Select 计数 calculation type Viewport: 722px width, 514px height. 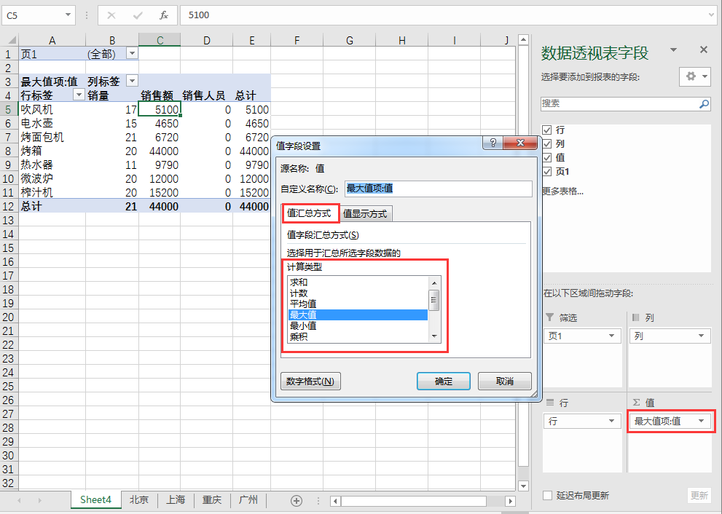(358, 293)
